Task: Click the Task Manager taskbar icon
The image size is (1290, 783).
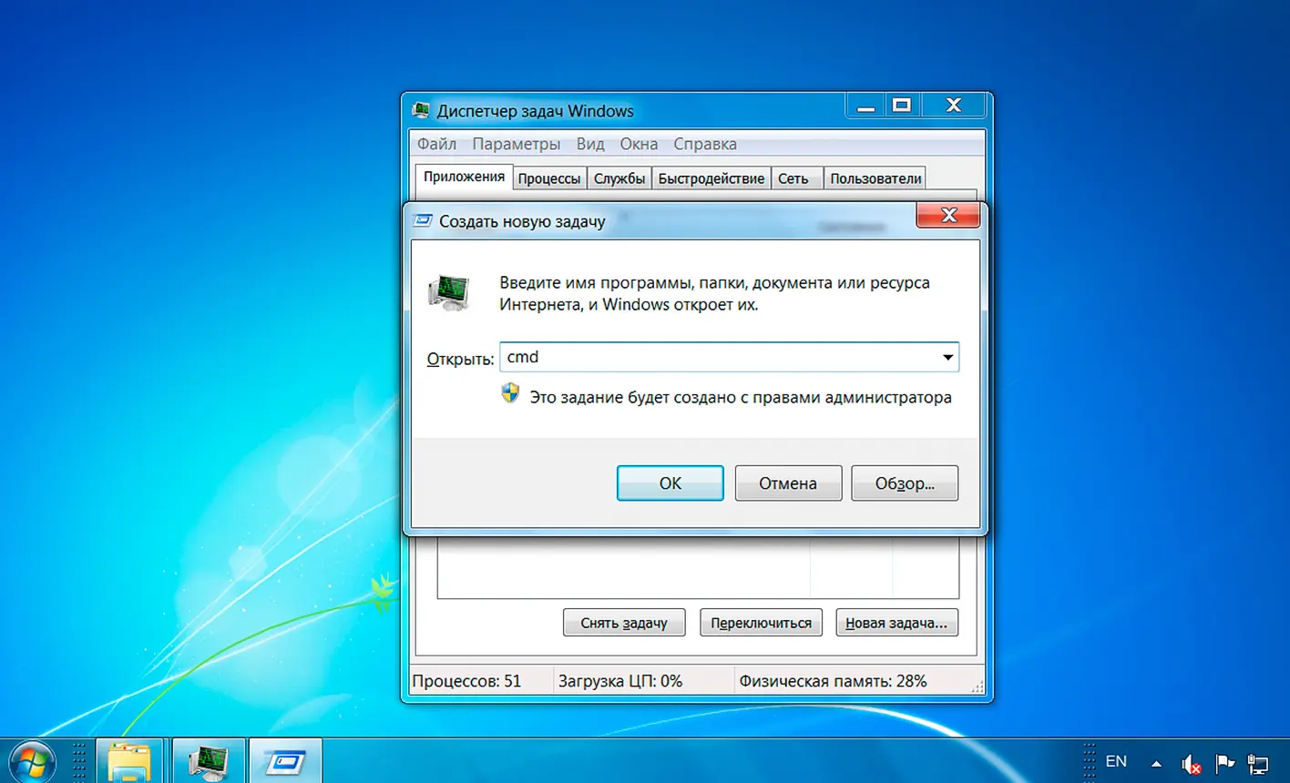Action: click(x=208, y=761)
